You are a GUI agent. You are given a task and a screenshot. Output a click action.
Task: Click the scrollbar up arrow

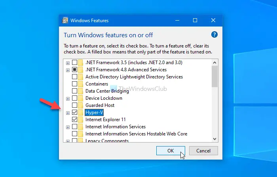click(214, 63)
